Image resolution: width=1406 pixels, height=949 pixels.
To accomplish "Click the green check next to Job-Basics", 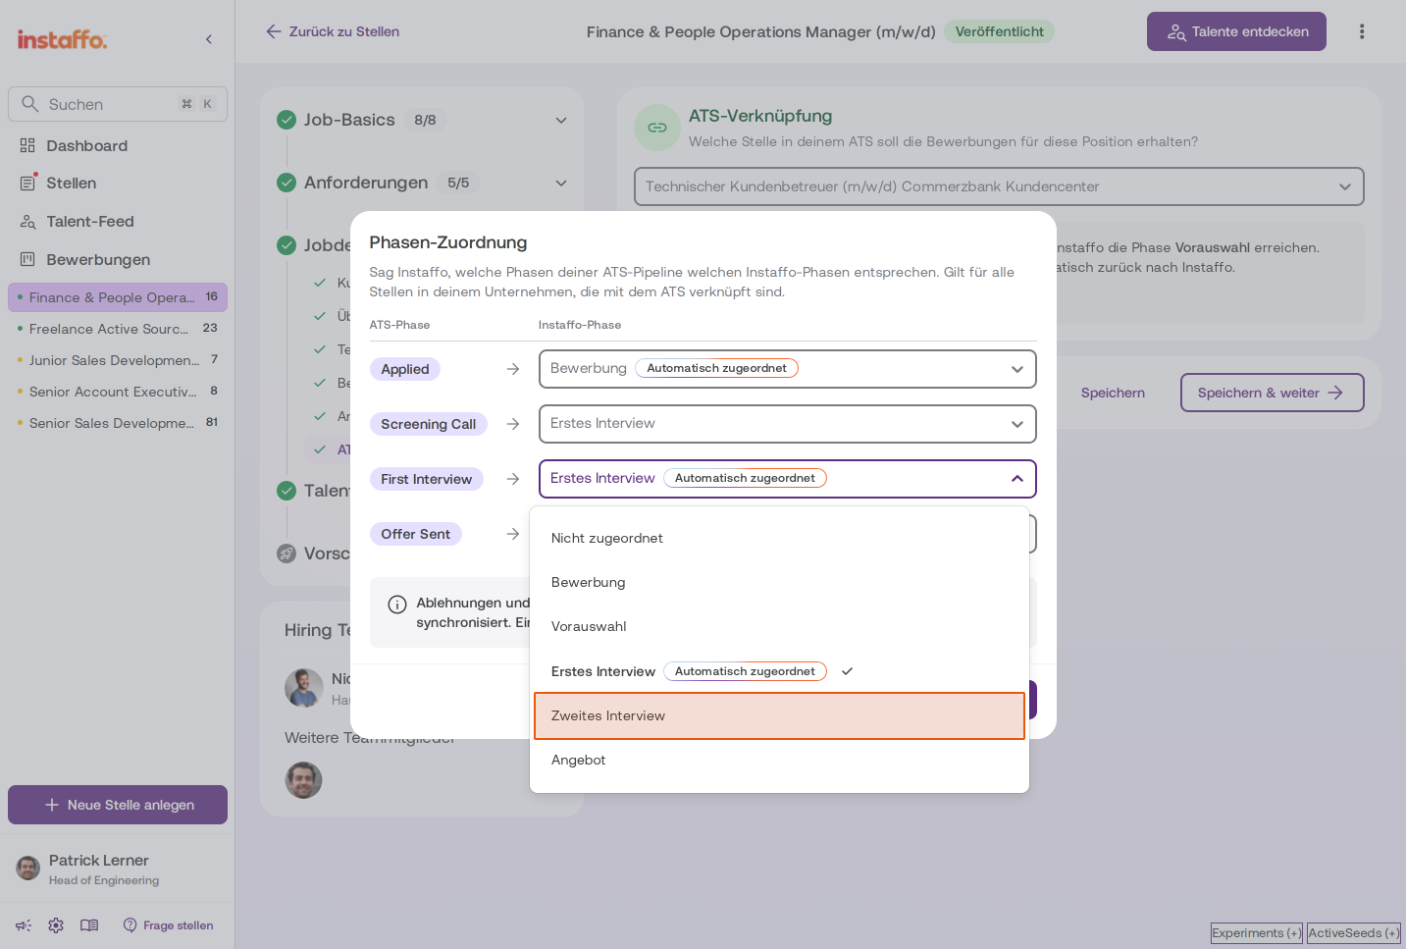I will [286, 120].
